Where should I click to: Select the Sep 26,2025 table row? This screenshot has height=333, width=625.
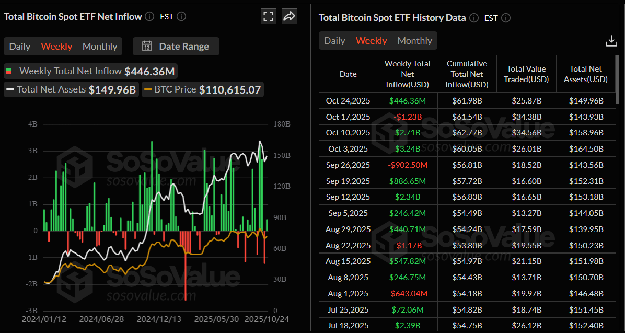[x=465, y=165]
